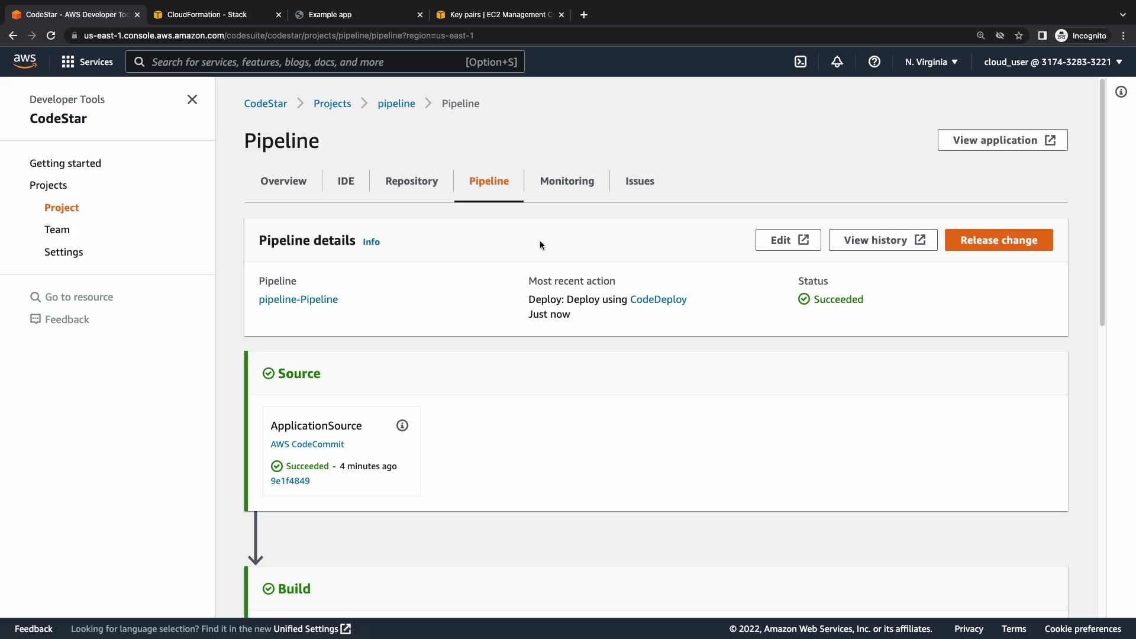Image resolution: width=1136 pixels, height=639 pixels.
Task: Click the ApplicationSource info icon
Action: point(402,425)
